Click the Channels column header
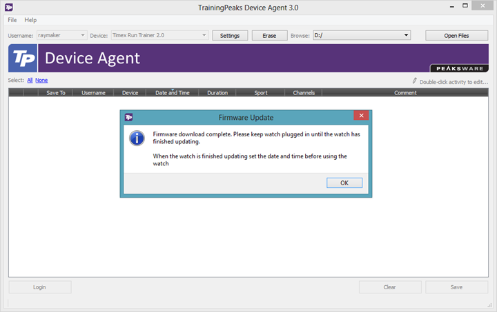497x312 pixels. pyautogui.click(x=304, y=92)
